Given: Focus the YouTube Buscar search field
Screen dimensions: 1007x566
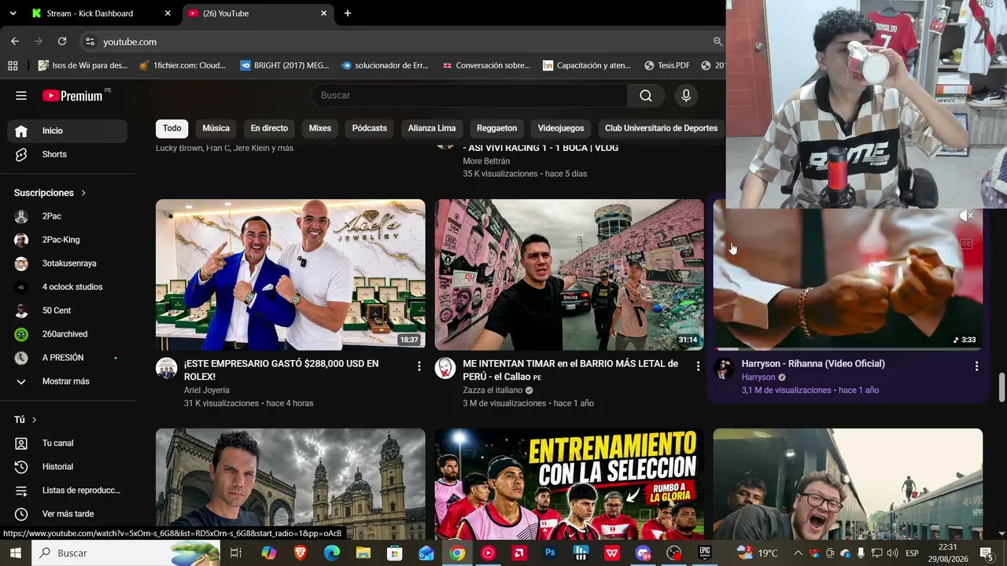Looking at the screenshot, I should pyautogui.click(x=470, y=96).
